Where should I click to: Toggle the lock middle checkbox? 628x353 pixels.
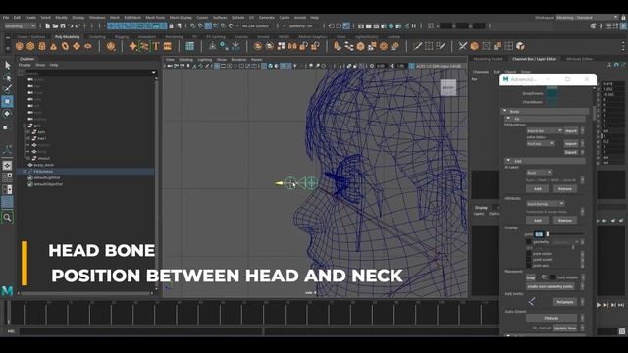pos(552,277)
